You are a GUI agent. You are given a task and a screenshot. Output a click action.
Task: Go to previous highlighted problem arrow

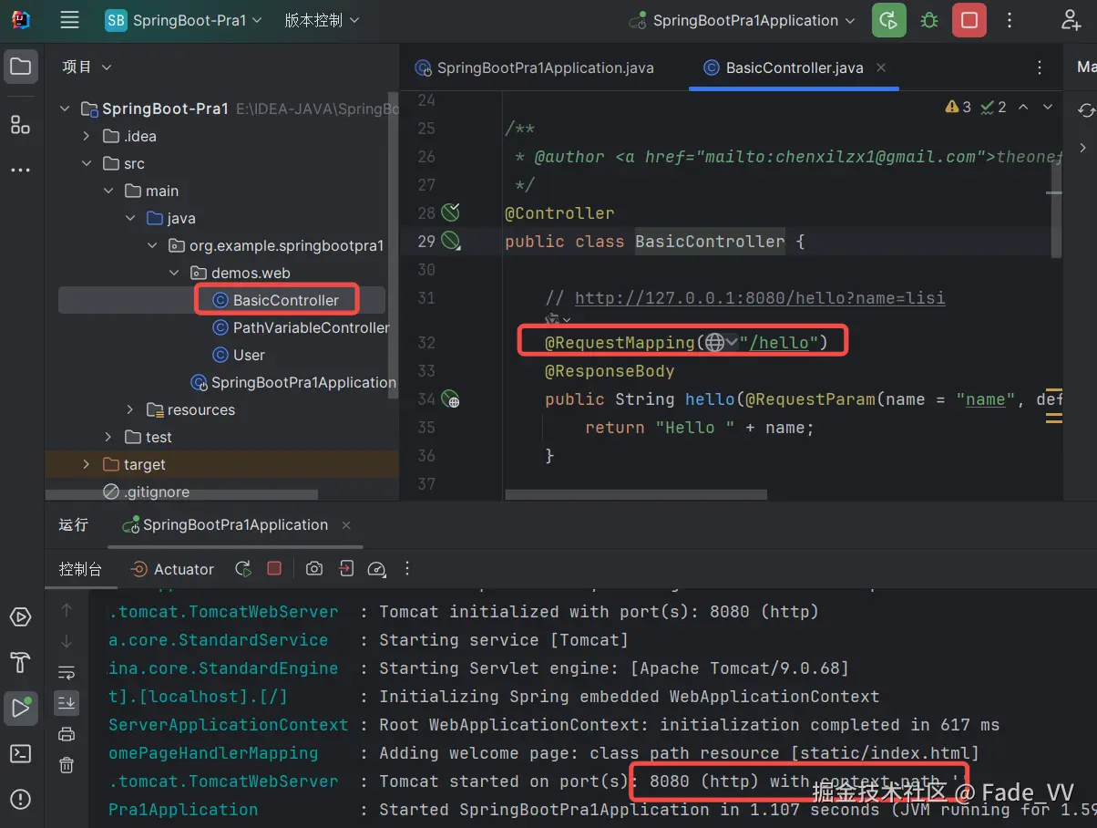coord(1023,107)
